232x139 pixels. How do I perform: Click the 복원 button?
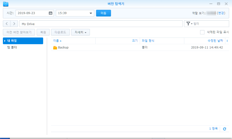click(43, 32)
